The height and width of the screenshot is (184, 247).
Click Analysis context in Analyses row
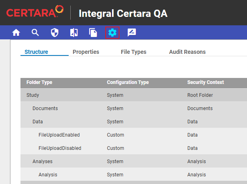[196, 162]
